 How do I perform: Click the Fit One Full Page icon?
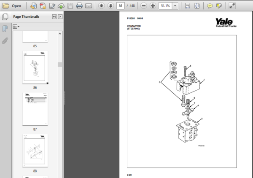click(197, 6)
